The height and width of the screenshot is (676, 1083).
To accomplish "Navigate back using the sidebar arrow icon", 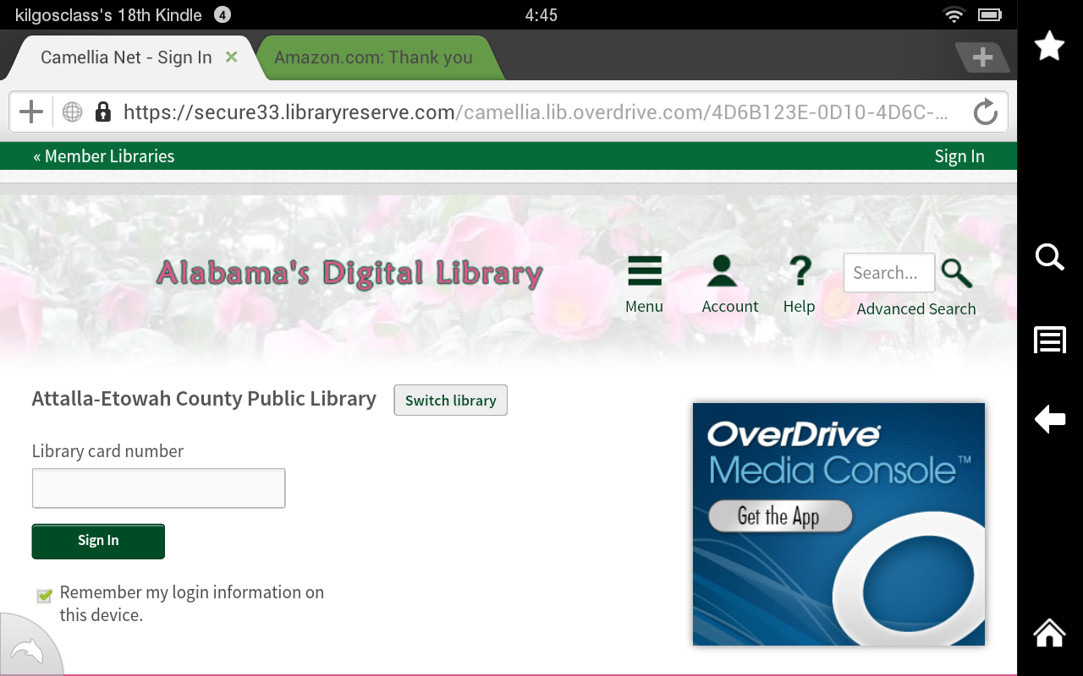I will (x=1049, y=418).
